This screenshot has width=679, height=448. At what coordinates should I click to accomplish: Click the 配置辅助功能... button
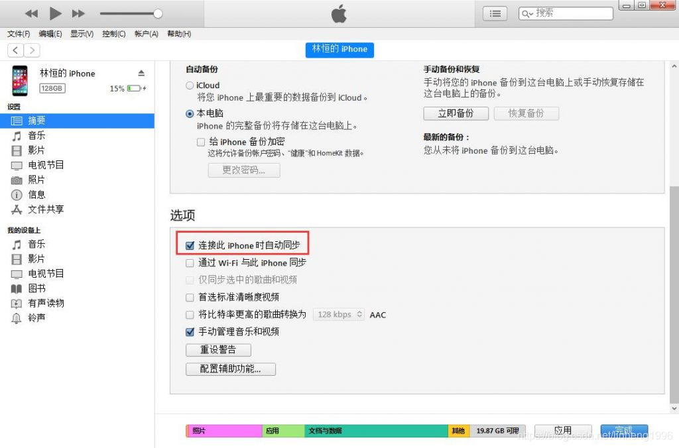click(x=230, y=368)
